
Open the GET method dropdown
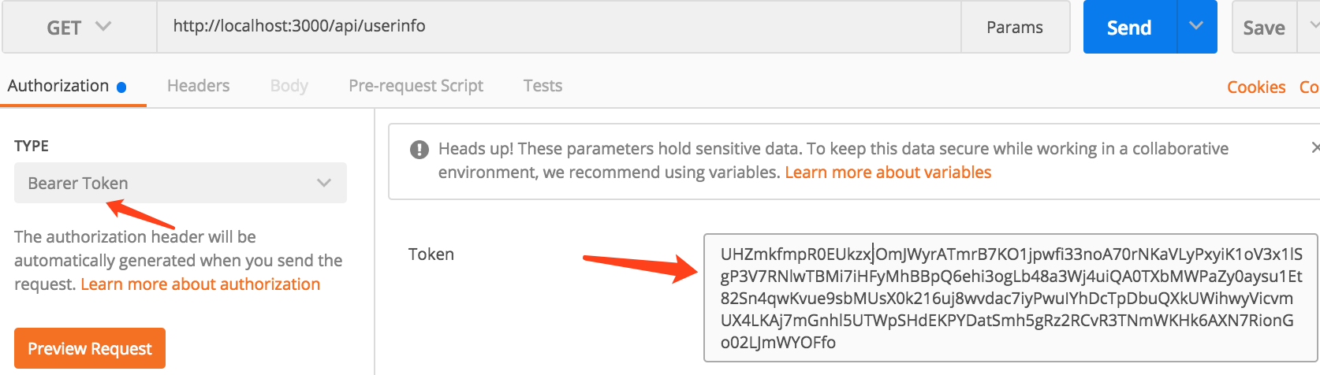[79, 28]
